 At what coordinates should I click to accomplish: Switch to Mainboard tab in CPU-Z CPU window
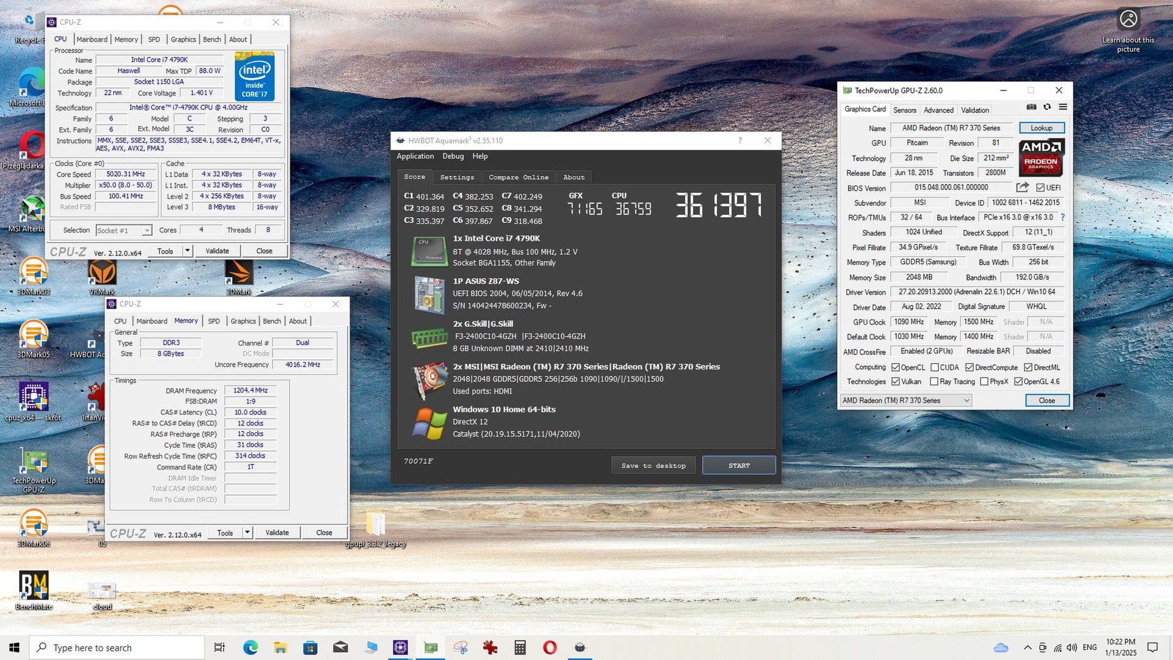(x=92, y=39)
